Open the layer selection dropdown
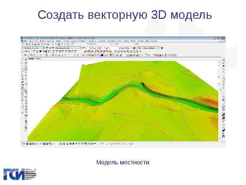The height and width of the screenshot is (185, 246). point(33,48)
